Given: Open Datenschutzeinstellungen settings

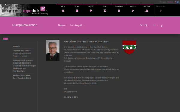Looking at the screenshot, I should pyautogui.click(x=25, y=66).
